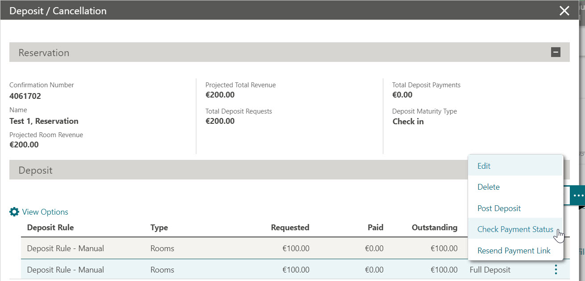Click Check Payment Status menu option

point(515,229)
